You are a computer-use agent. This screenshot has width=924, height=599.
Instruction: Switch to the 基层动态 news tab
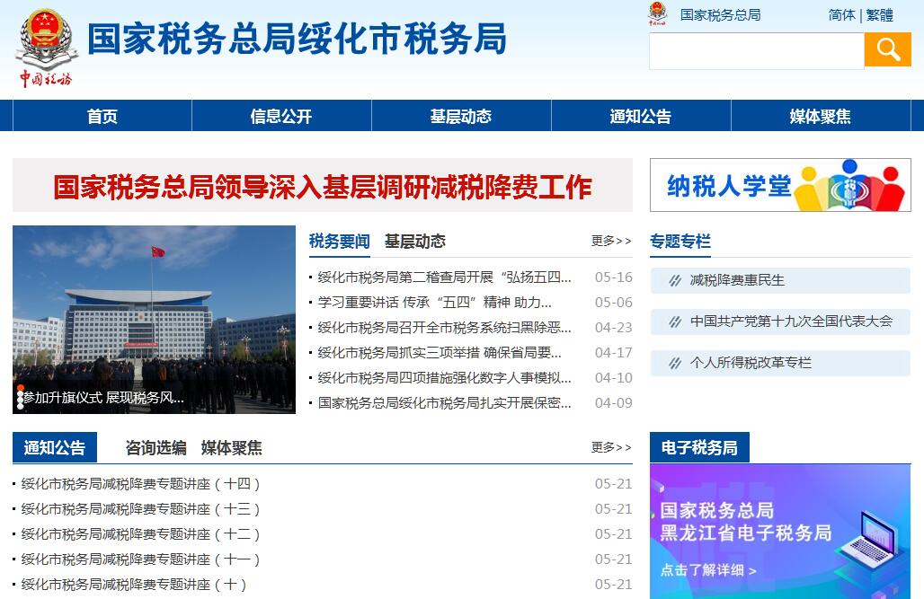tap(414, 241)
